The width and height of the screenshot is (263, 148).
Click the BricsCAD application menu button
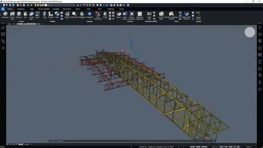[x=3, y=9]
